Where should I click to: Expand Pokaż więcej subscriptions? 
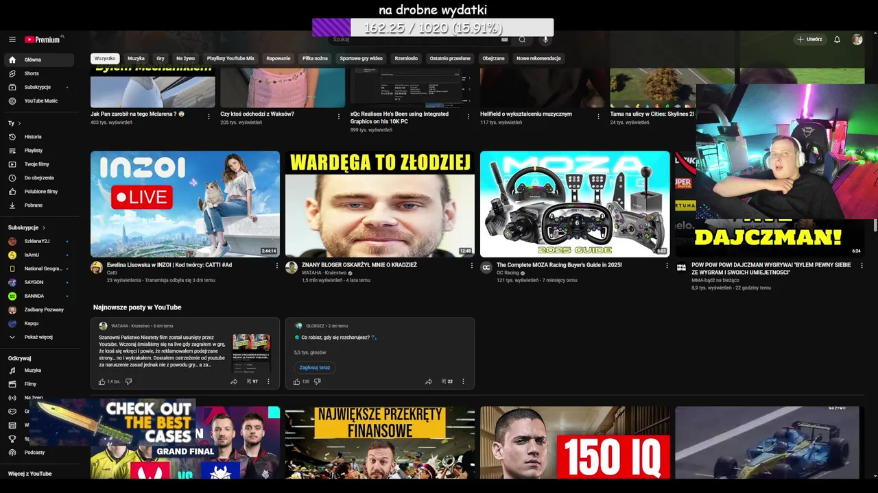(x=38, y=337)
